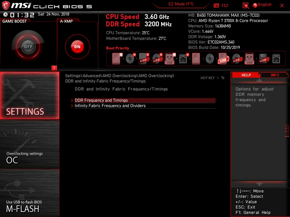Click the CPU: AMD Ryzen 7 3700X line
Viewport: 290px width, 217px height.
point(228,21)
